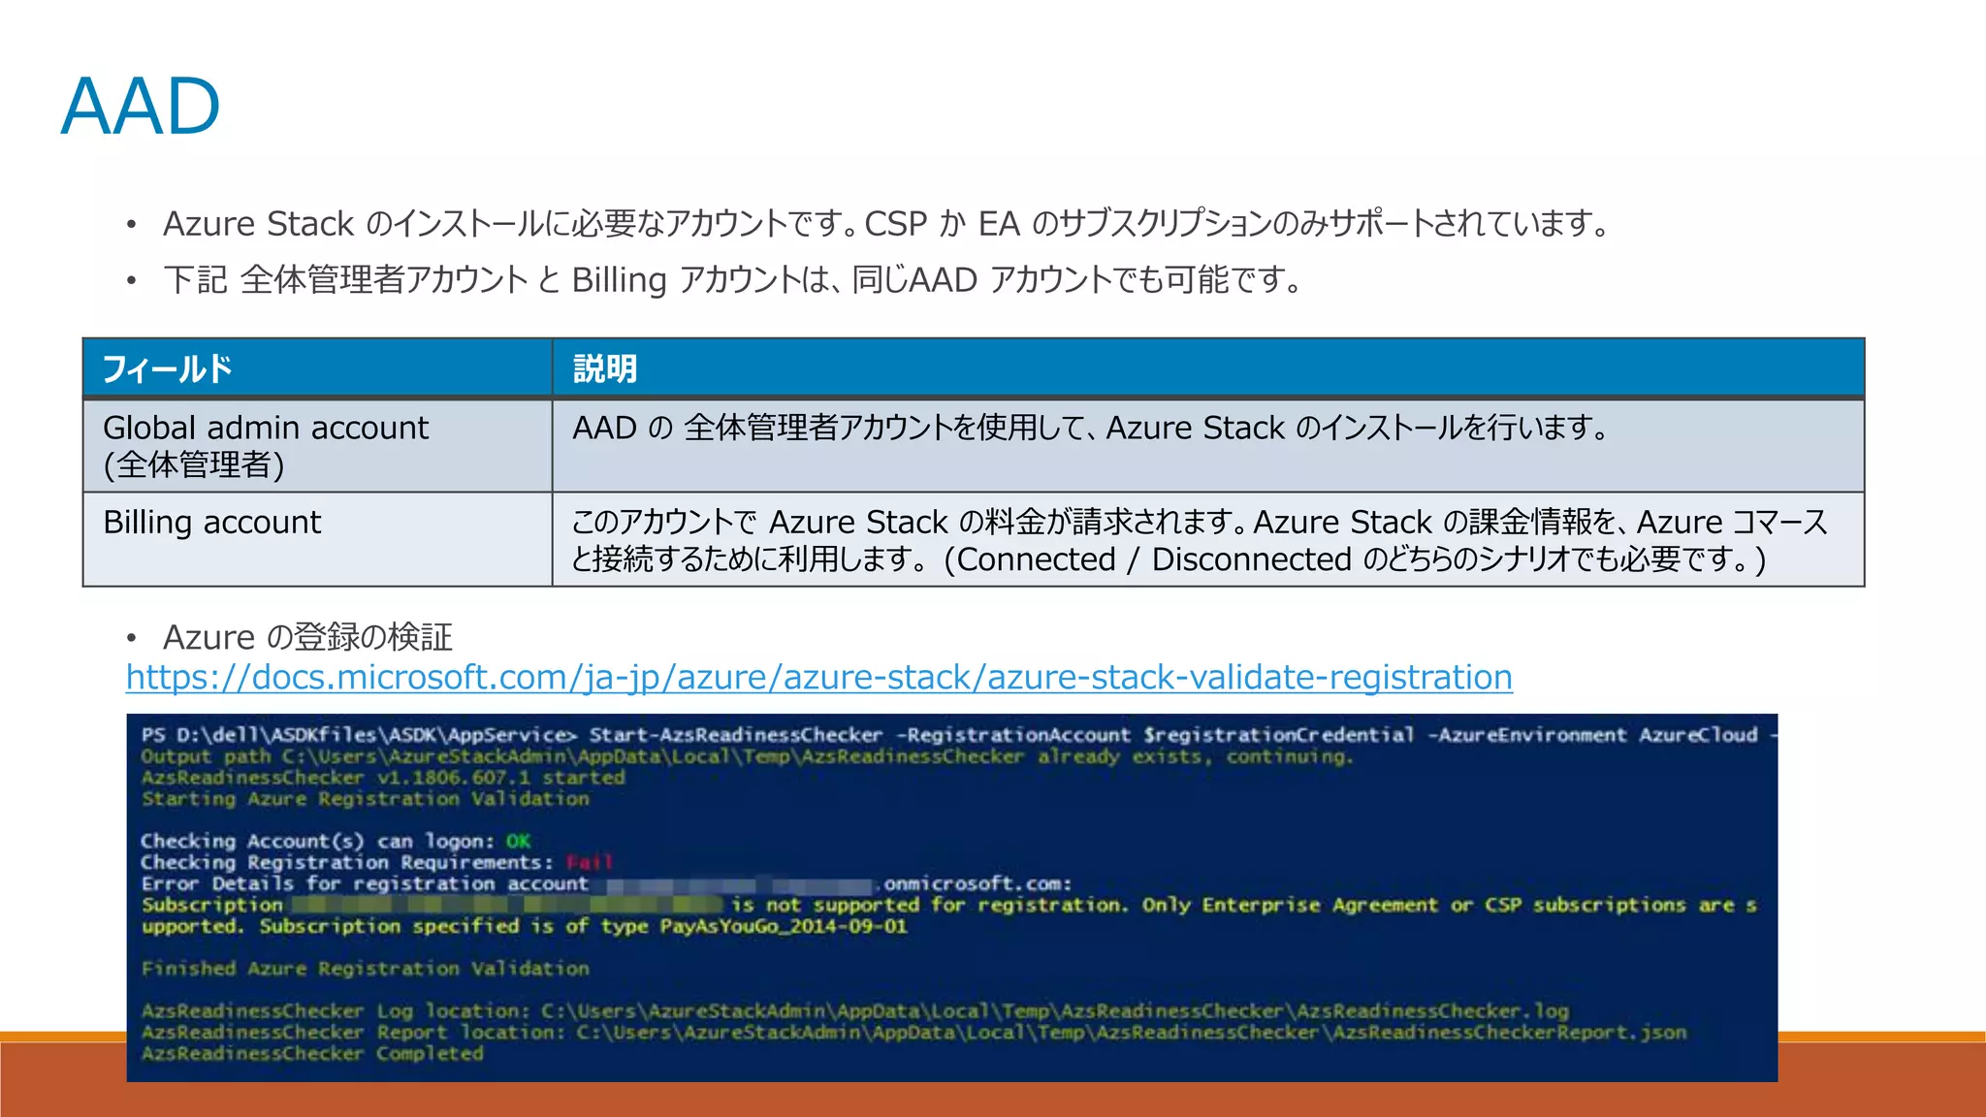Click the AzsReadinessChecker Log location line
1986x1117 pixels.
(854, 1010)
